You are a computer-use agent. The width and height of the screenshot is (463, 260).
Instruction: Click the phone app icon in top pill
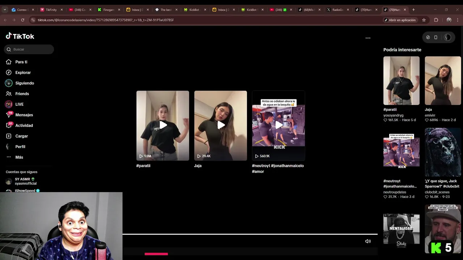[436, 37]
